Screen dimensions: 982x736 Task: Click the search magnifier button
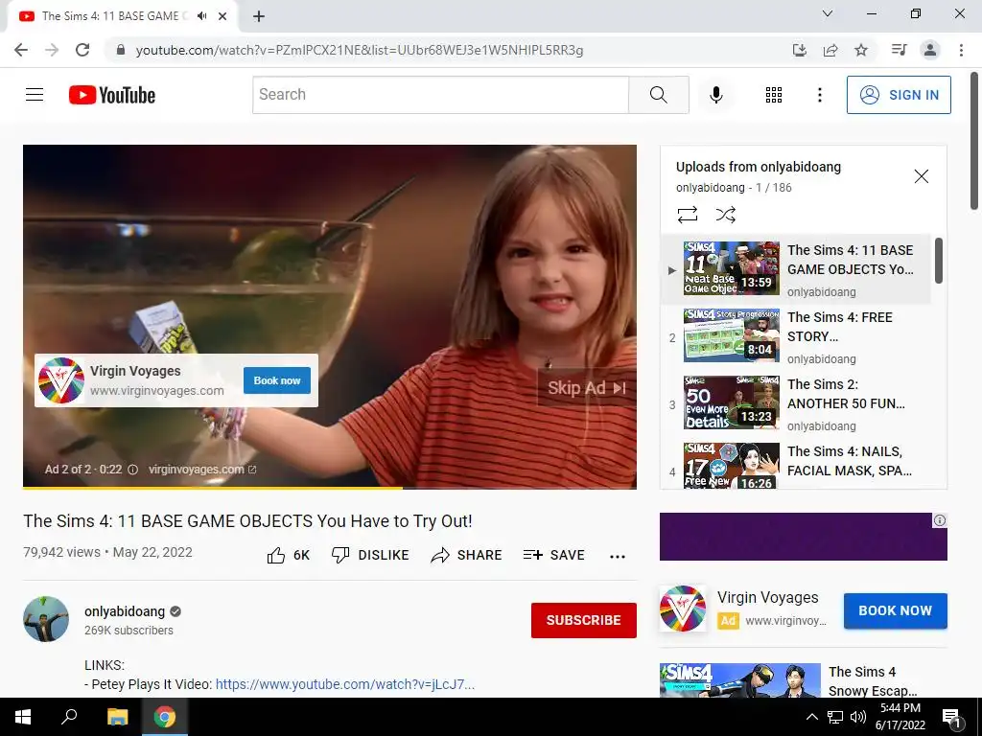658,95
